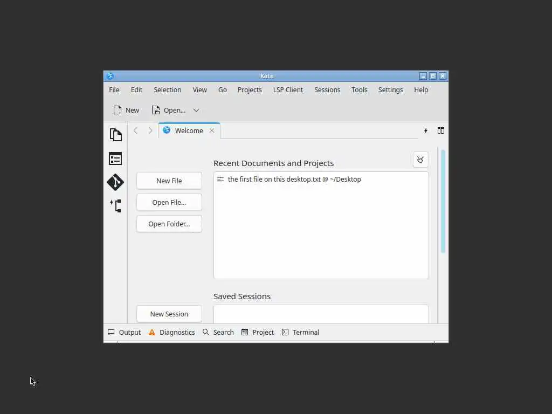The image size is (552, 414).
Task: Click the Kate icon in title bar
Action: point(110,76)
